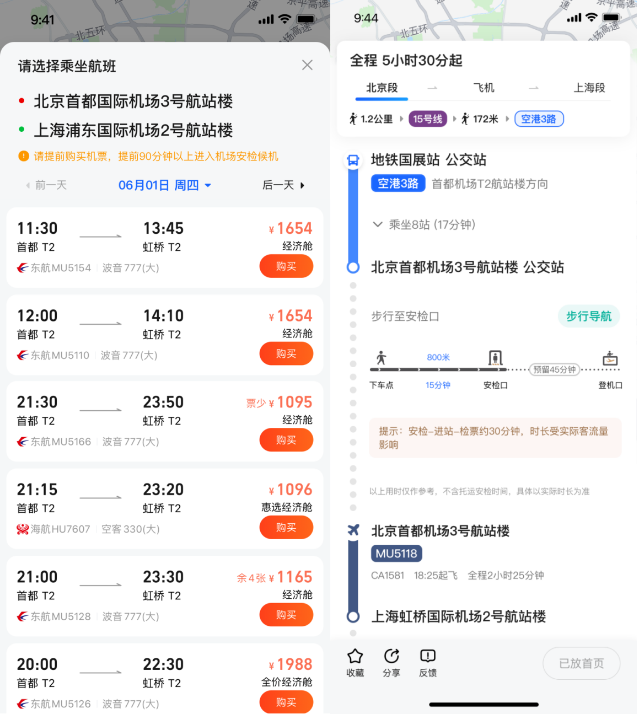639x714 pixels.
Task: Buy the 11:30 MU5154 flight ticket
Action: coord(286,266)
